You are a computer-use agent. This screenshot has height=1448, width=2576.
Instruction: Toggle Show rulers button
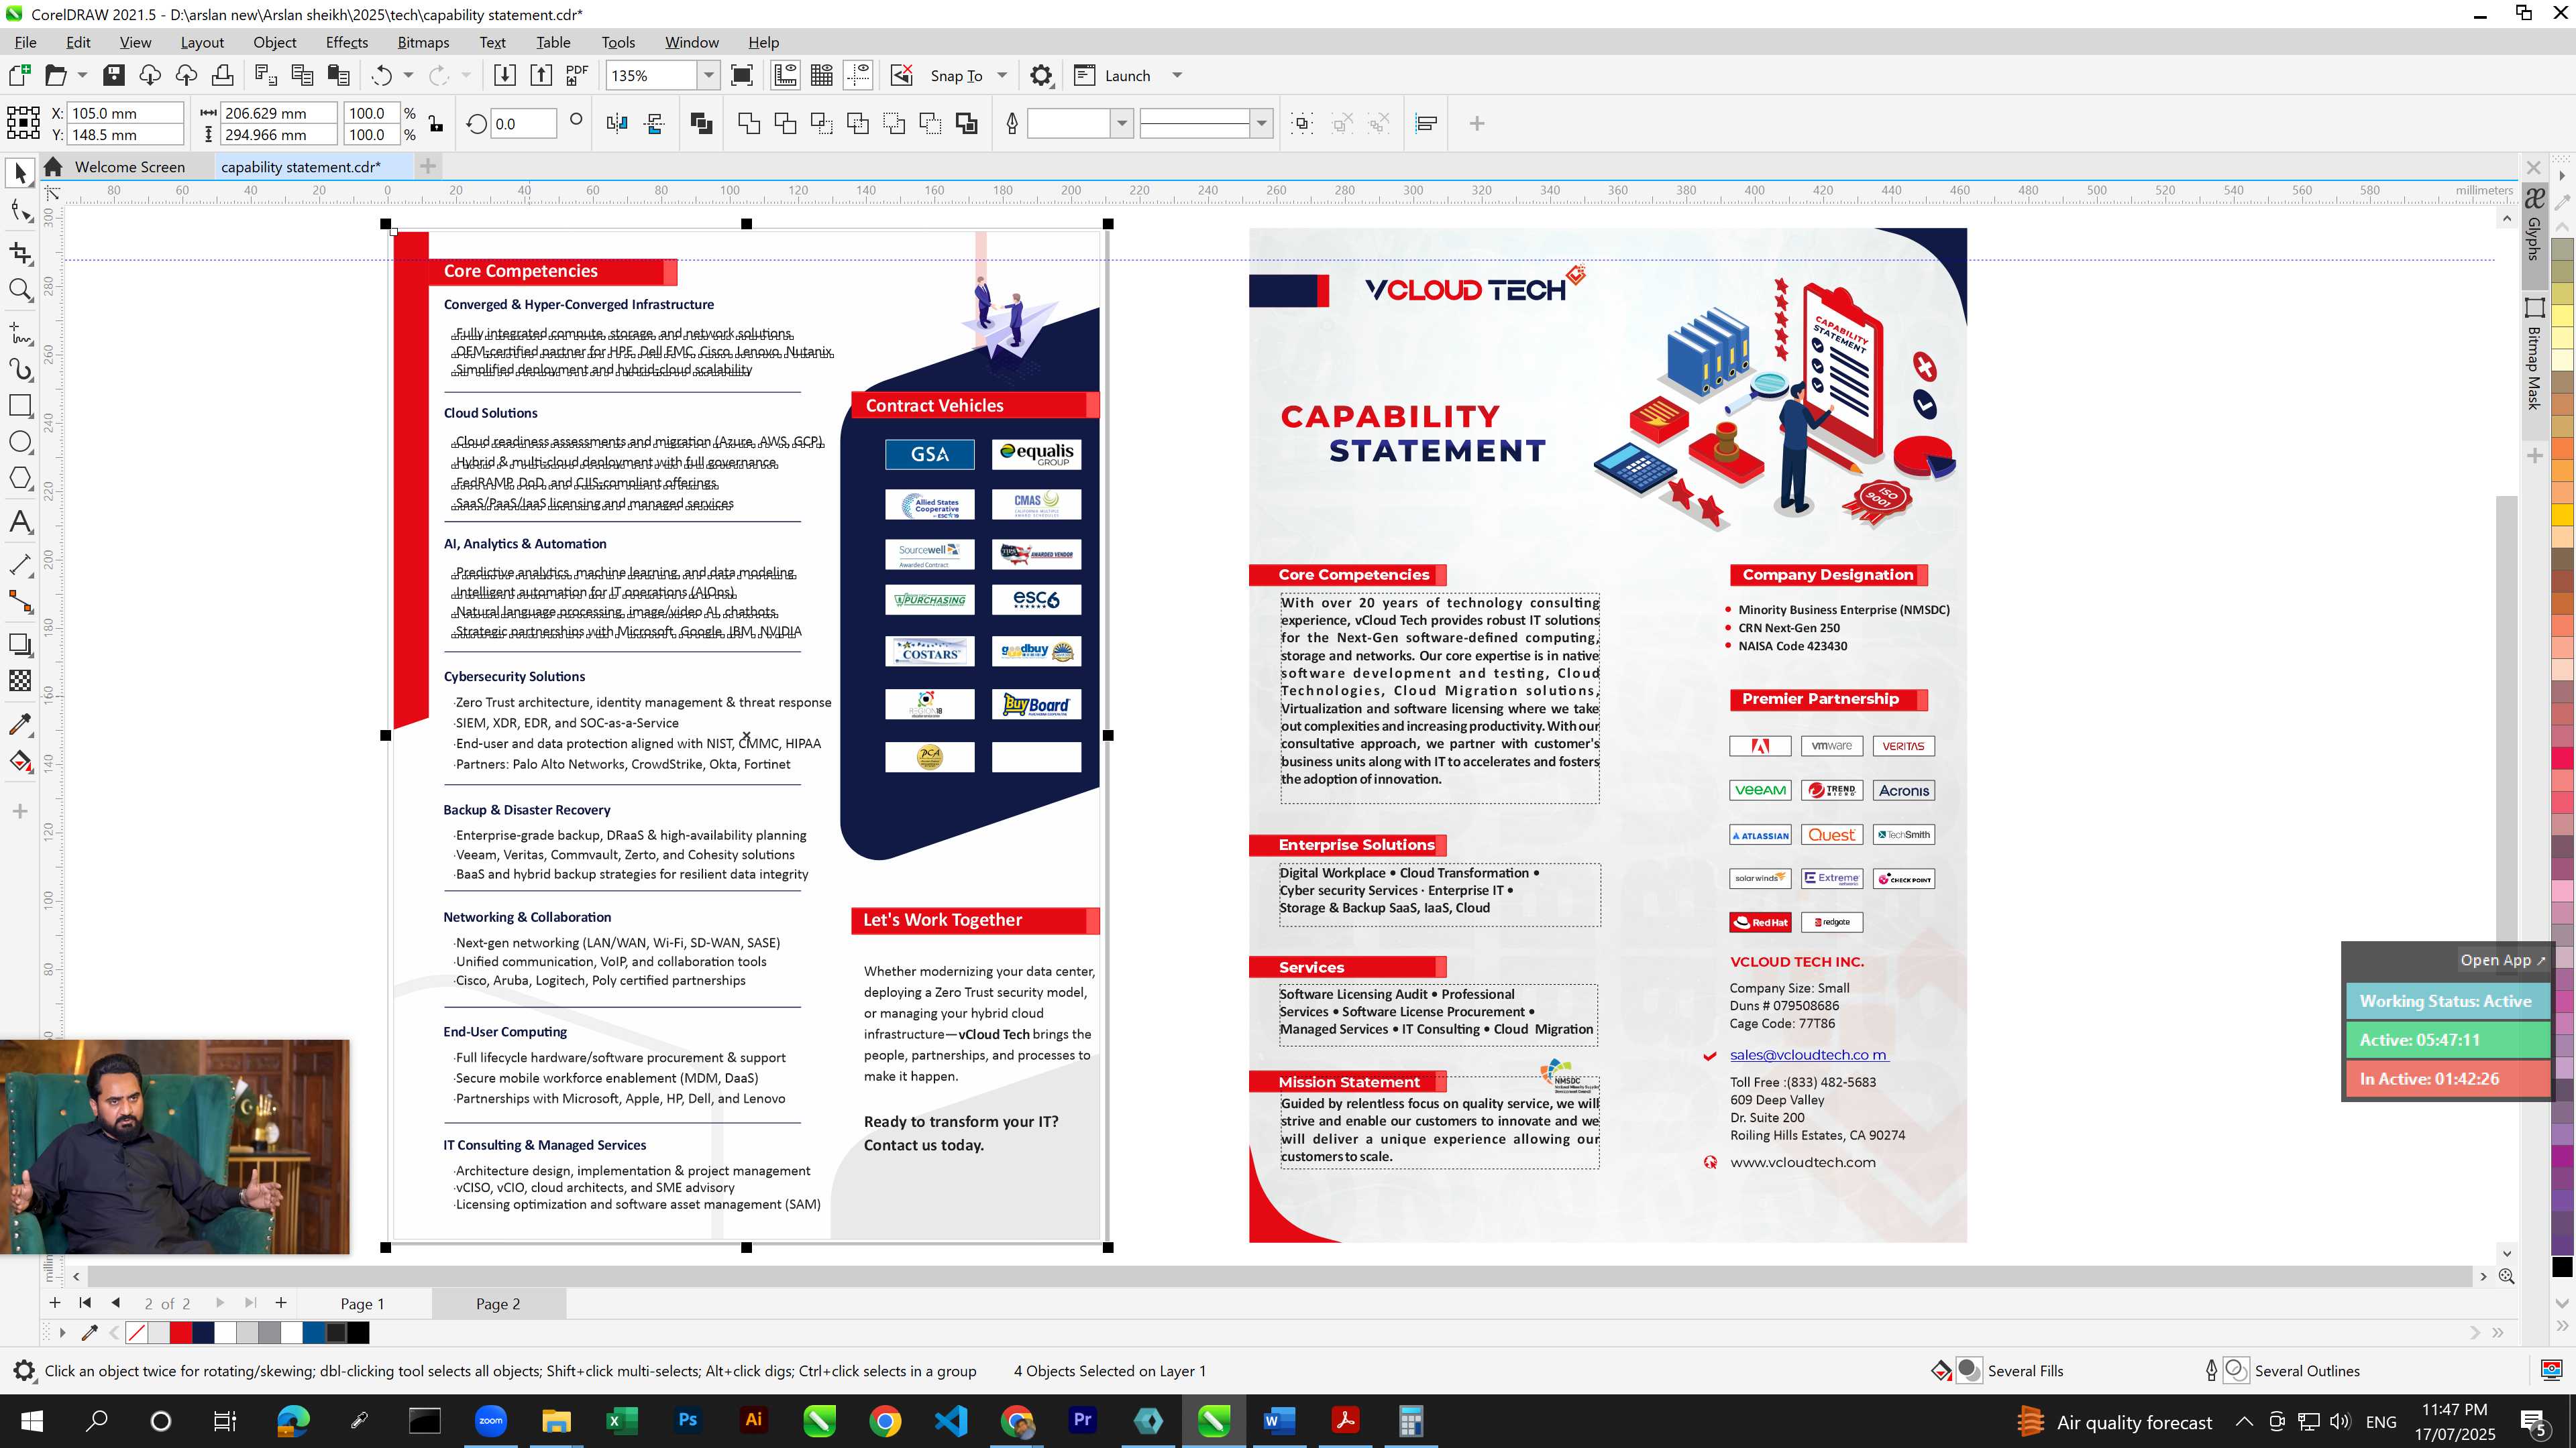pyautogui.click(x=785, y=75)
